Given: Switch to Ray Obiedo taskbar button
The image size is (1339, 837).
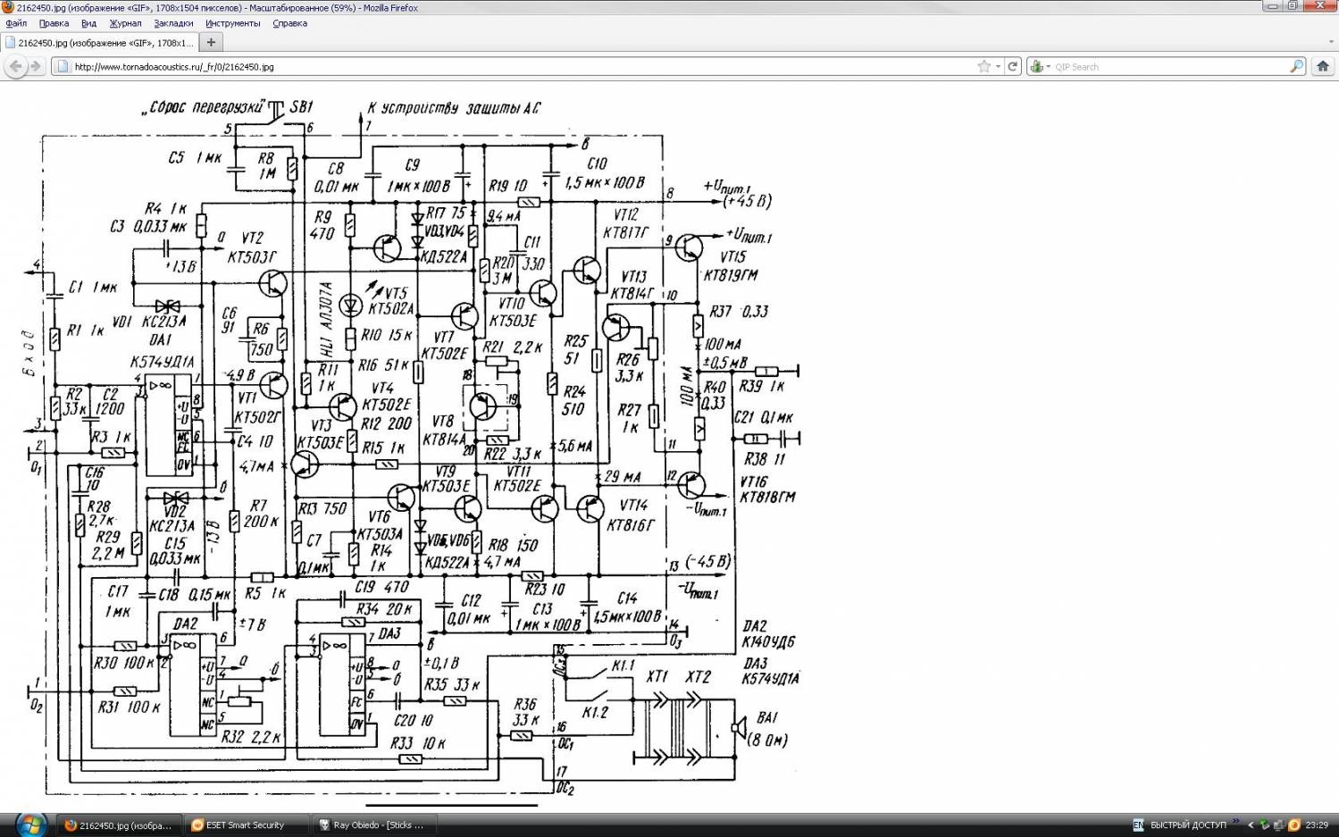Looking at the screenshot, I should 373,825.
